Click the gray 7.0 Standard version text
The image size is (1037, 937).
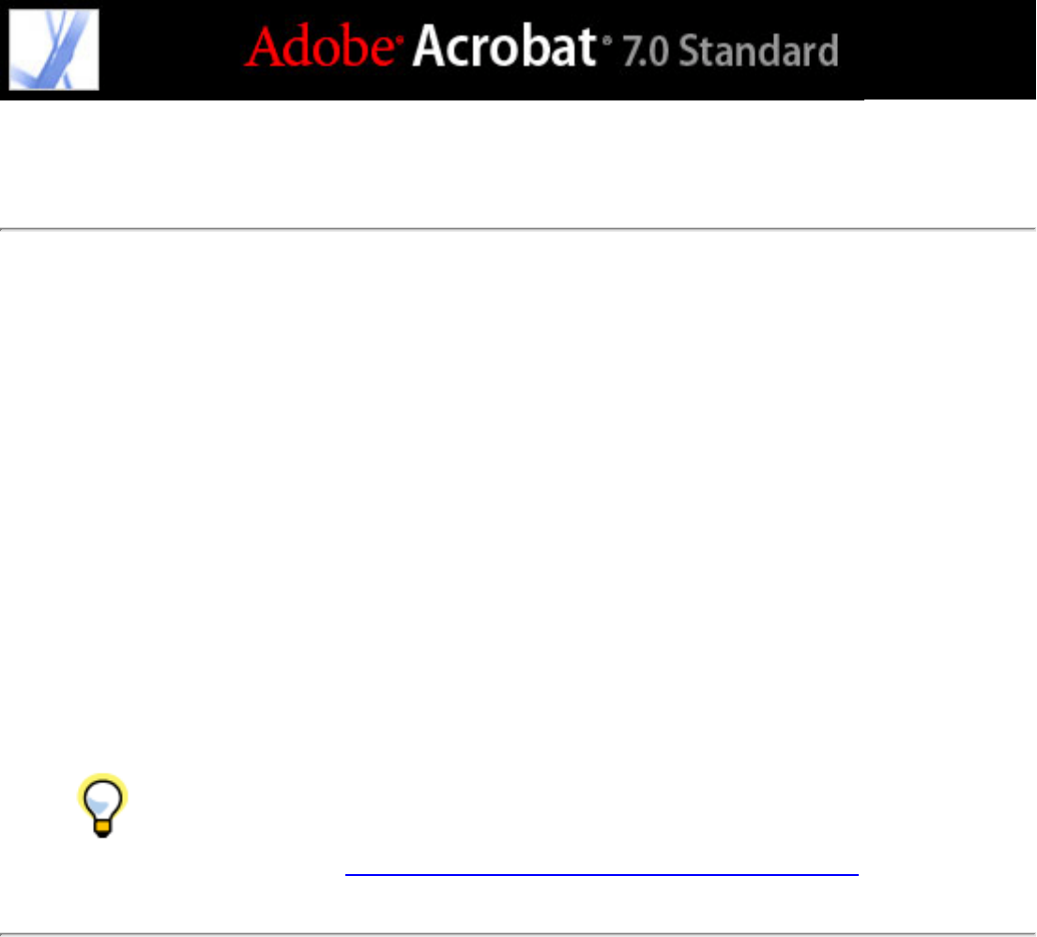click(730, 51)
